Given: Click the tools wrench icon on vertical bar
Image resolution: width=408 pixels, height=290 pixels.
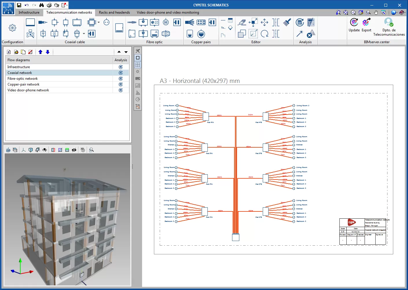Looking at the screenshot, I should tap(138, 51).
